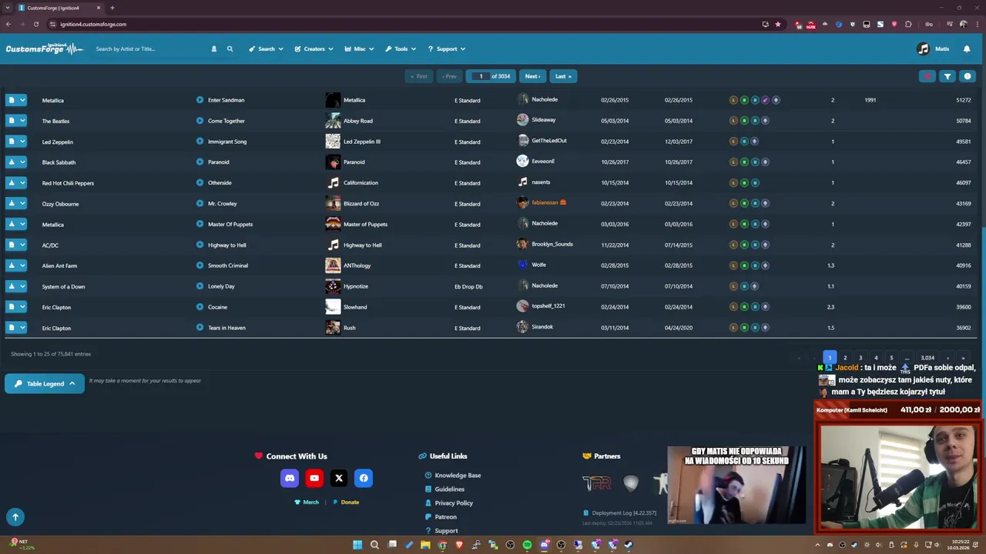Screen dimensions: 986x554
Task: Click the Abbey Road album thumbnail
Action: click(x=333, y=121)
